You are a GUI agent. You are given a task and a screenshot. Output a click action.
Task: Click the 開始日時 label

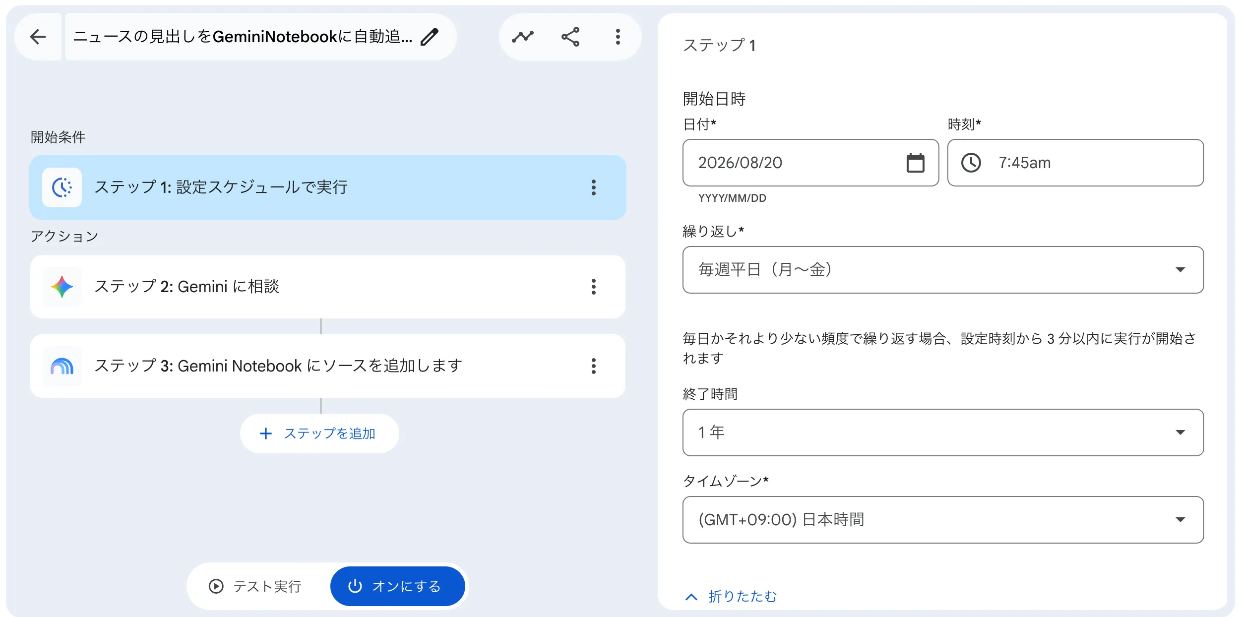click(714, 99)
